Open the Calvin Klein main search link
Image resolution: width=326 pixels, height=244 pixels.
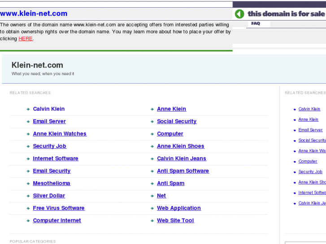coord(49,109)
